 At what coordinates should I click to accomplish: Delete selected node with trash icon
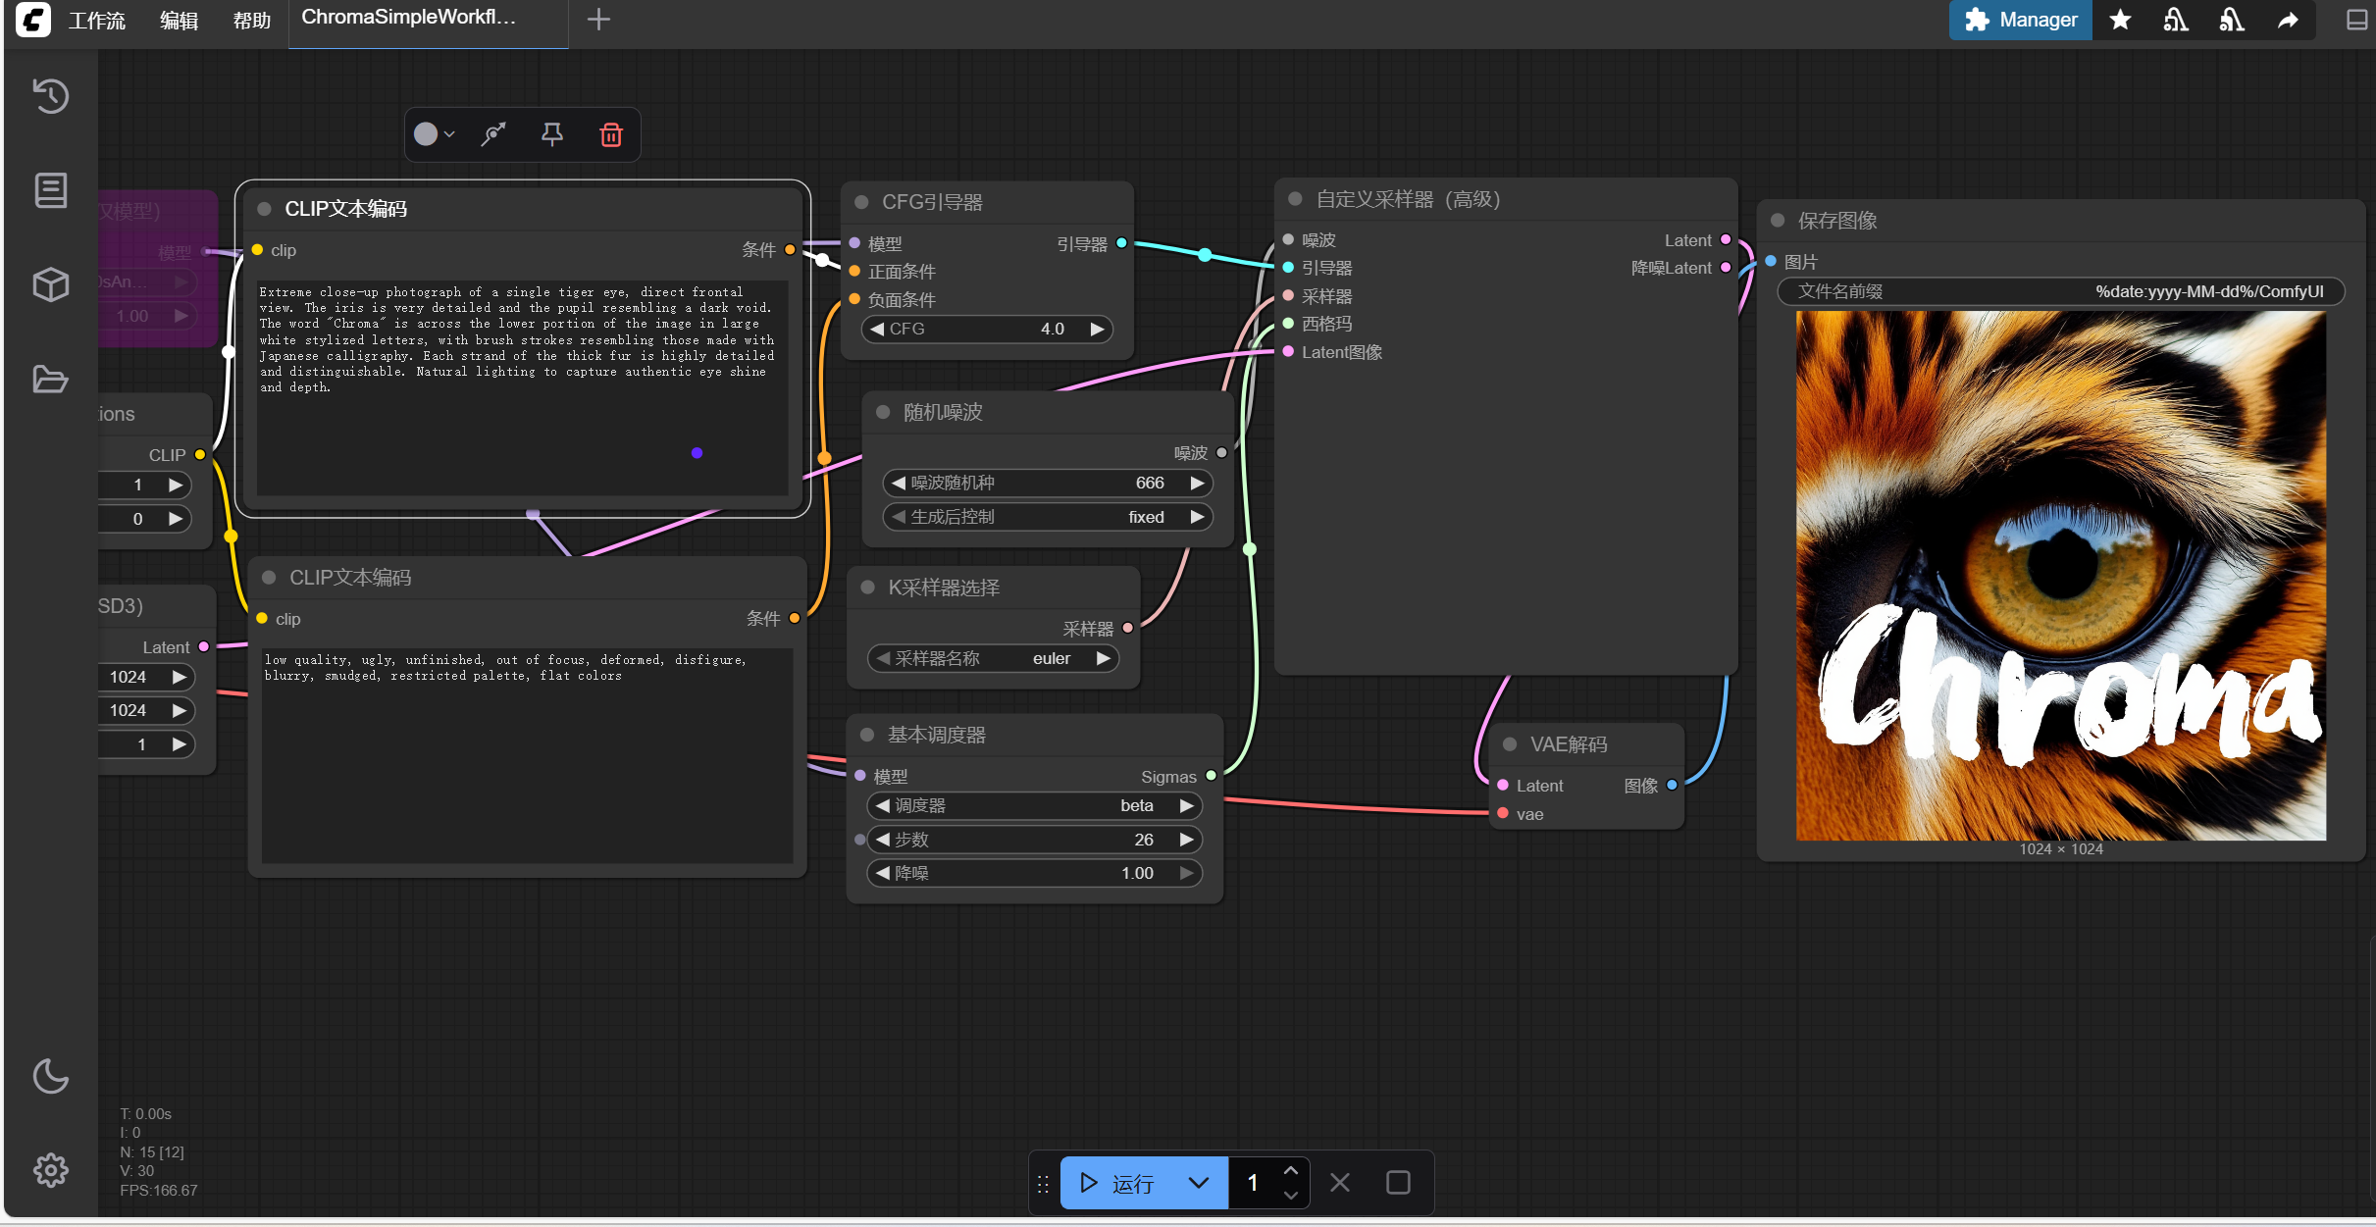coord(610,134)
